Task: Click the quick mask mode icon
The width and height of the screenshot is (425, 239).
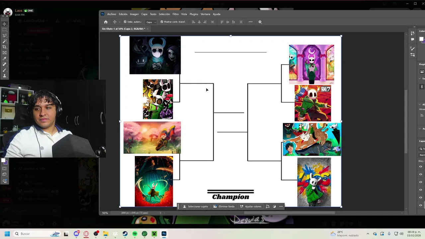Action: (x=5, y=169)
